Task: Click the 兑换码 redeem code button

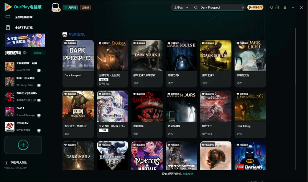Action: point(70,8)
